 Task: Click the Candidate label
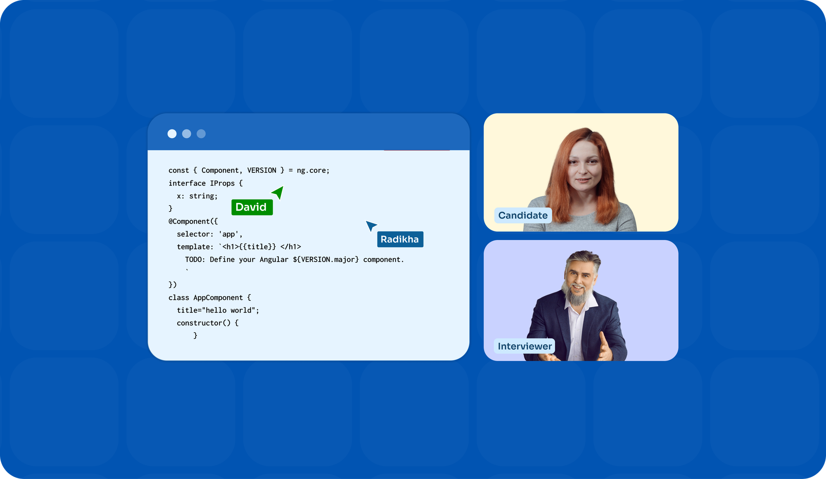point(523,215)
